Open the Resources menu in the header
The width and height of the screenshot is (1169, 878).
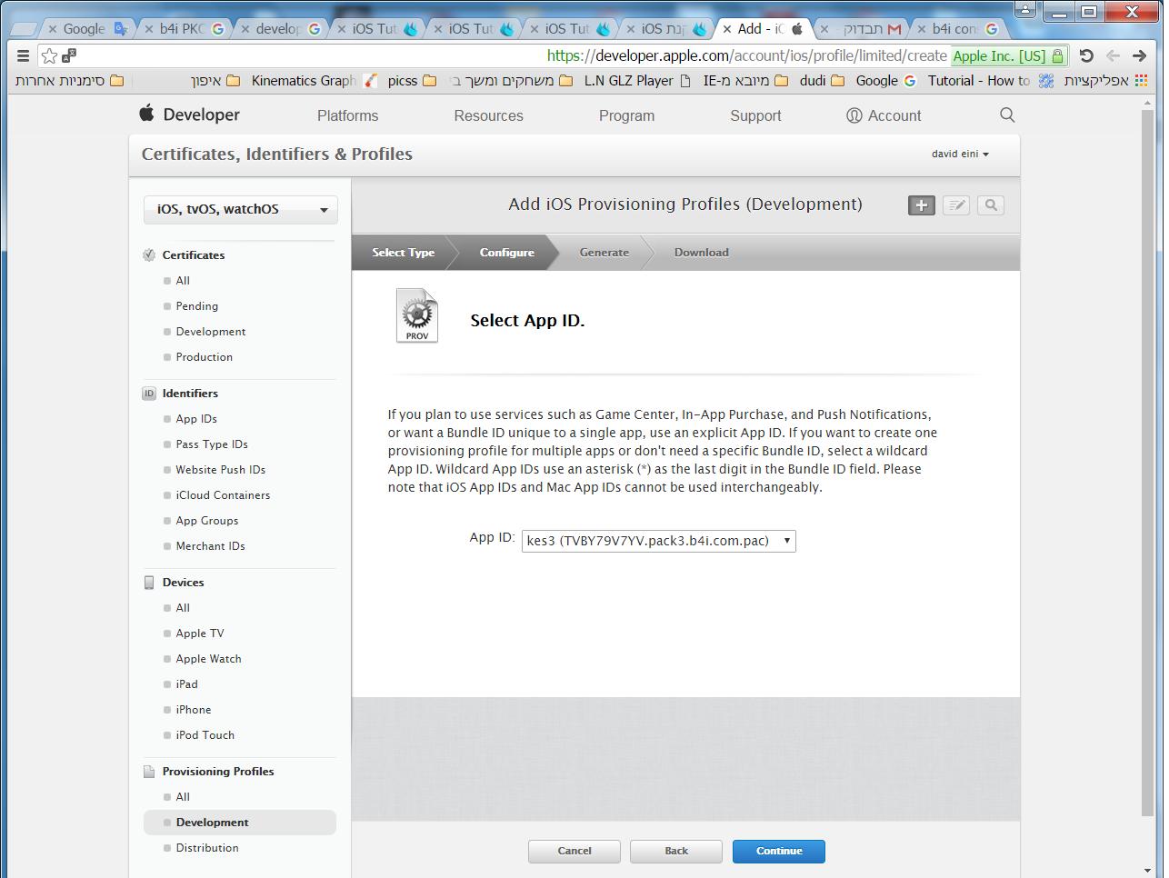point(488,115)
